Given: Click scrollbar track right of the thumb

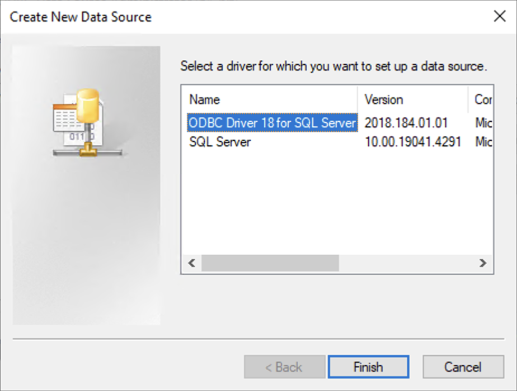Looking at the screenshot, I should 406,263.
